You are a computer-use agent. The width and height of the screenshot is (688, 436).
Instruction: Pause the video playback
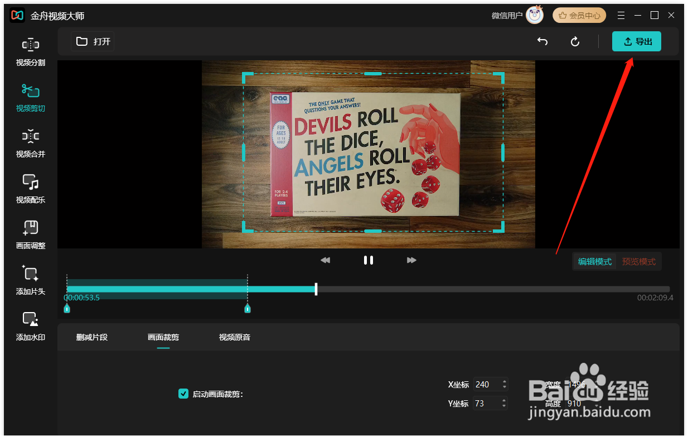[x=368, y=260]
